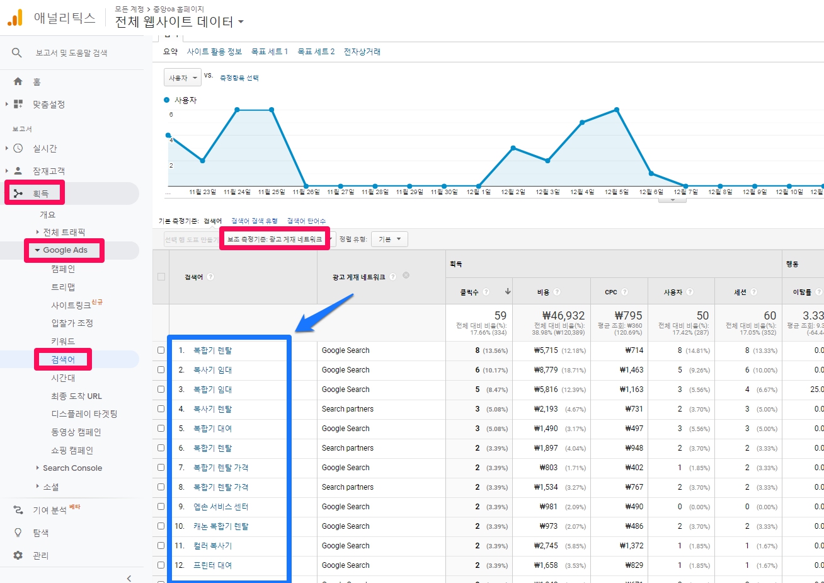The height and width of the screenshot is (583, 824).
Task: Collapse the Google Ads tree section
Action: point(37,250)
